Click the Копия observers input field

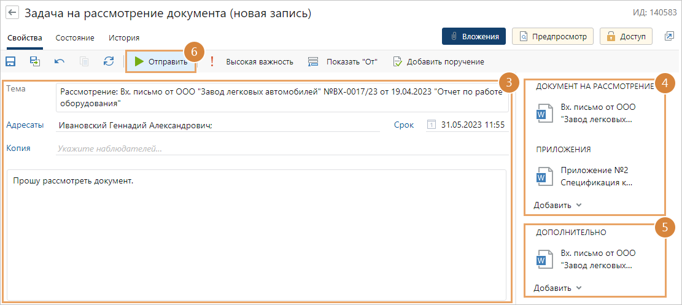click(x=282, y=148)
